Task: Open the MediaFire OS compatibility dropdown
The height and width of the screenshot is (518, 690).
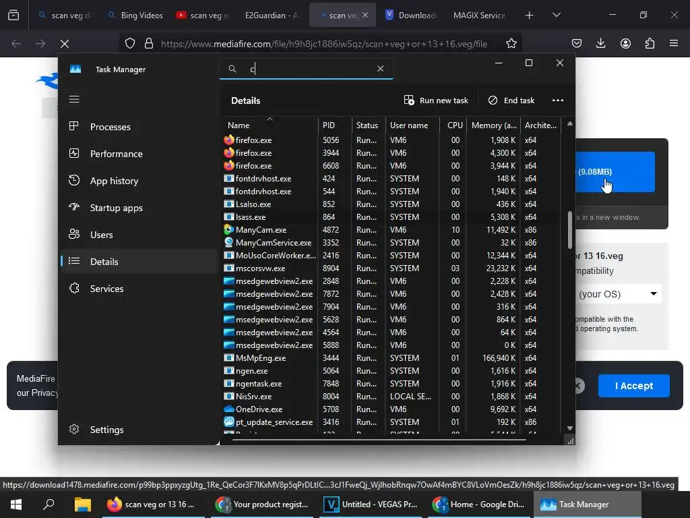Action: [619, 294]
